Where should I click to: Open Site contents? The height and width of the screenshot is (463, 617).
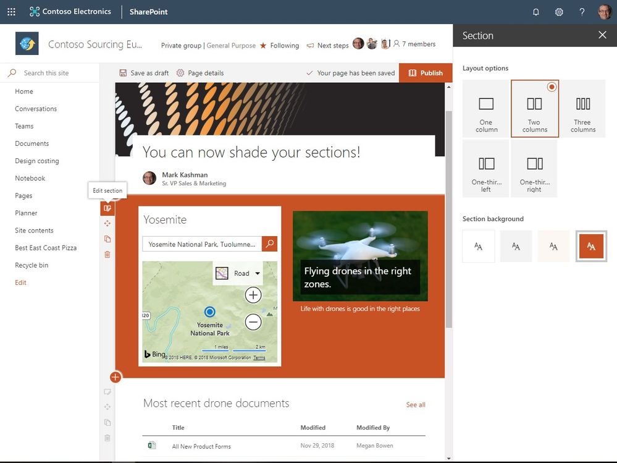tap(34, 231)
